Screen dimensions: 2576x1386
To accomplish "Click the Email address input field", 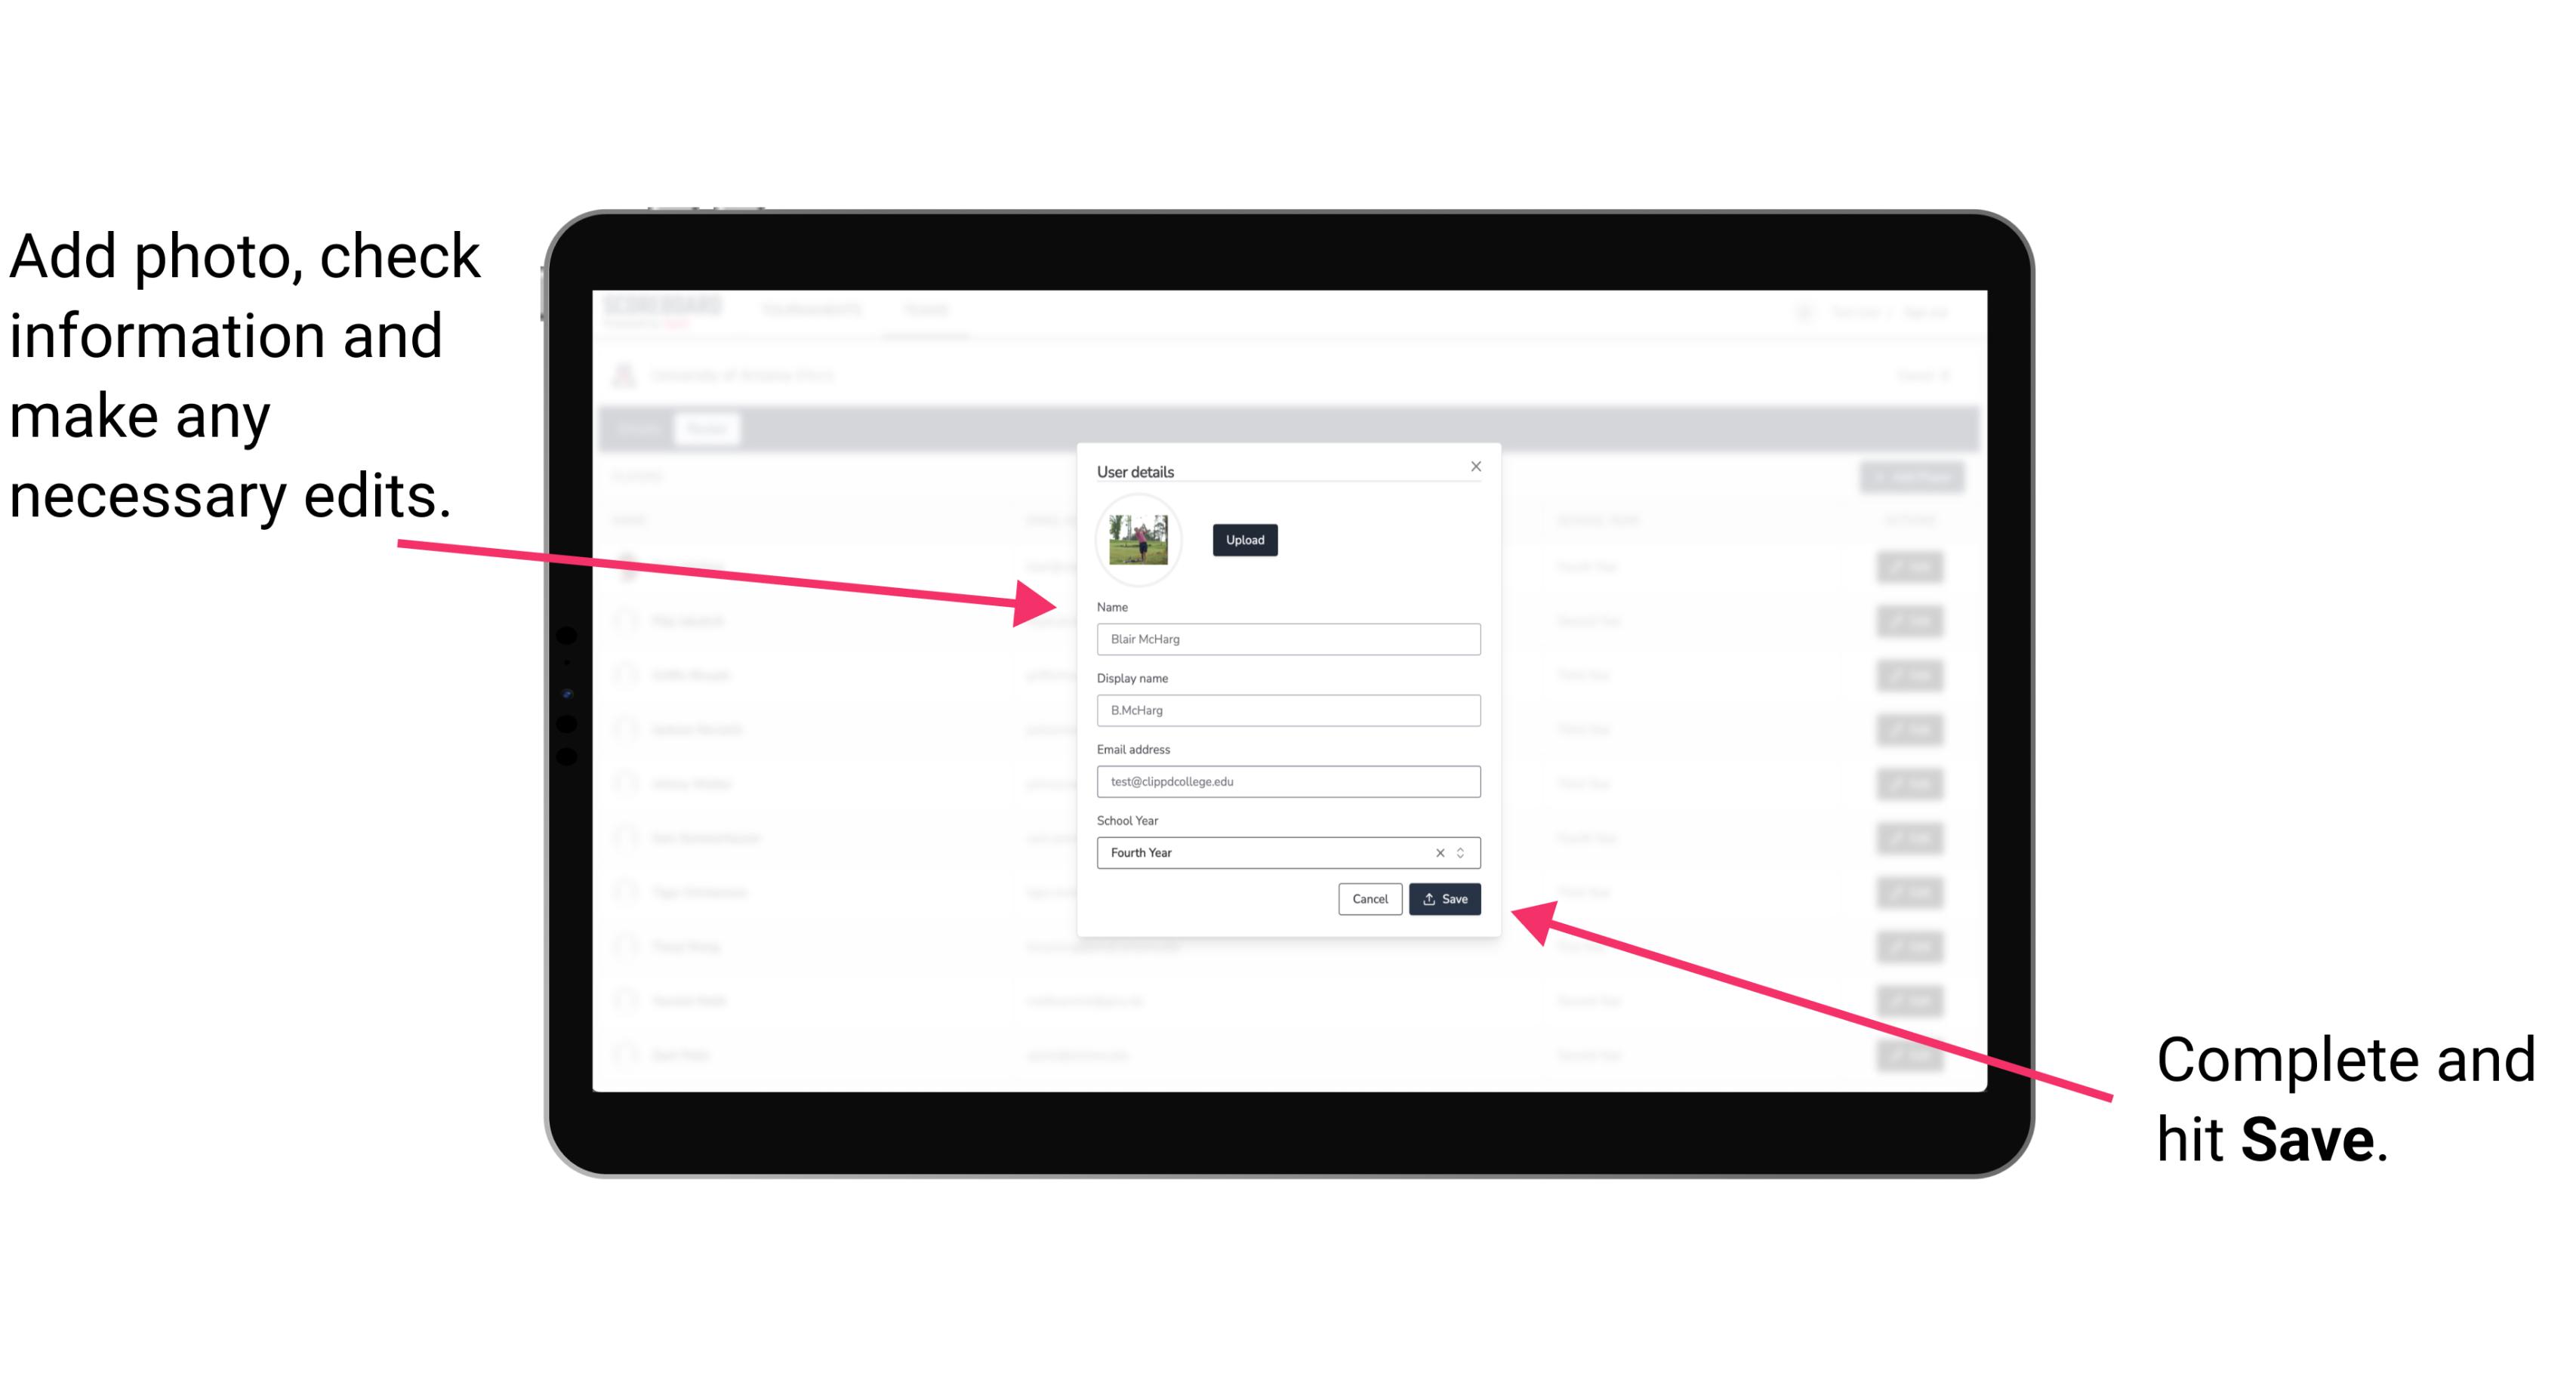I will (1289, 780).
